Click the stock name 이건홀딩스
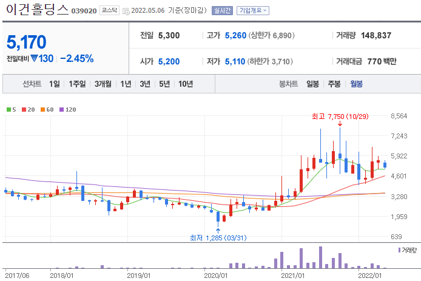Image resolution: width=421 pixels, height=281 pixels. pos(38,9)
